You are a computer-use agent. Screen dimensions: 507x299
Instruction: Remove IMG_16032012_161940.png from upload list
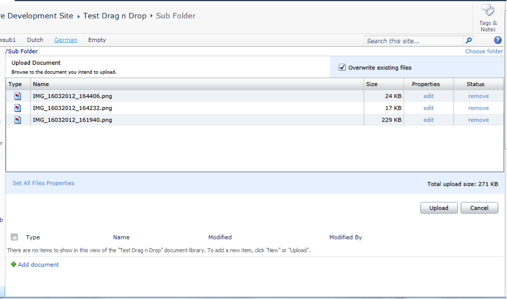pyautogui.click(x=478, y=119)
